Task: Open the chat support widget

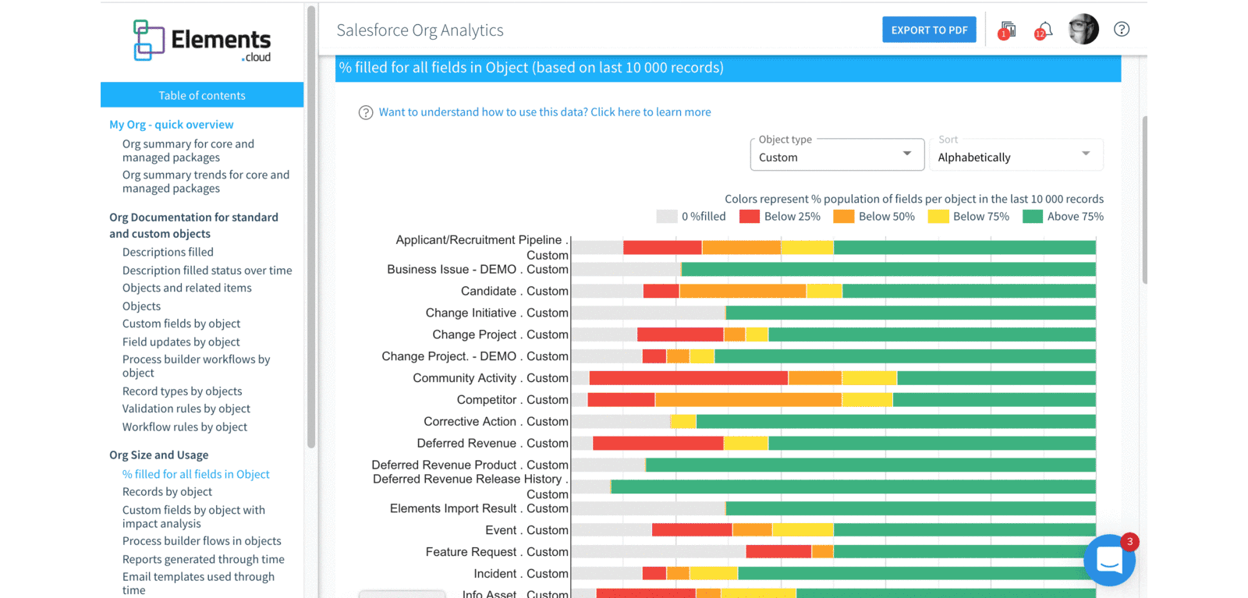Action: point(1109,560)
